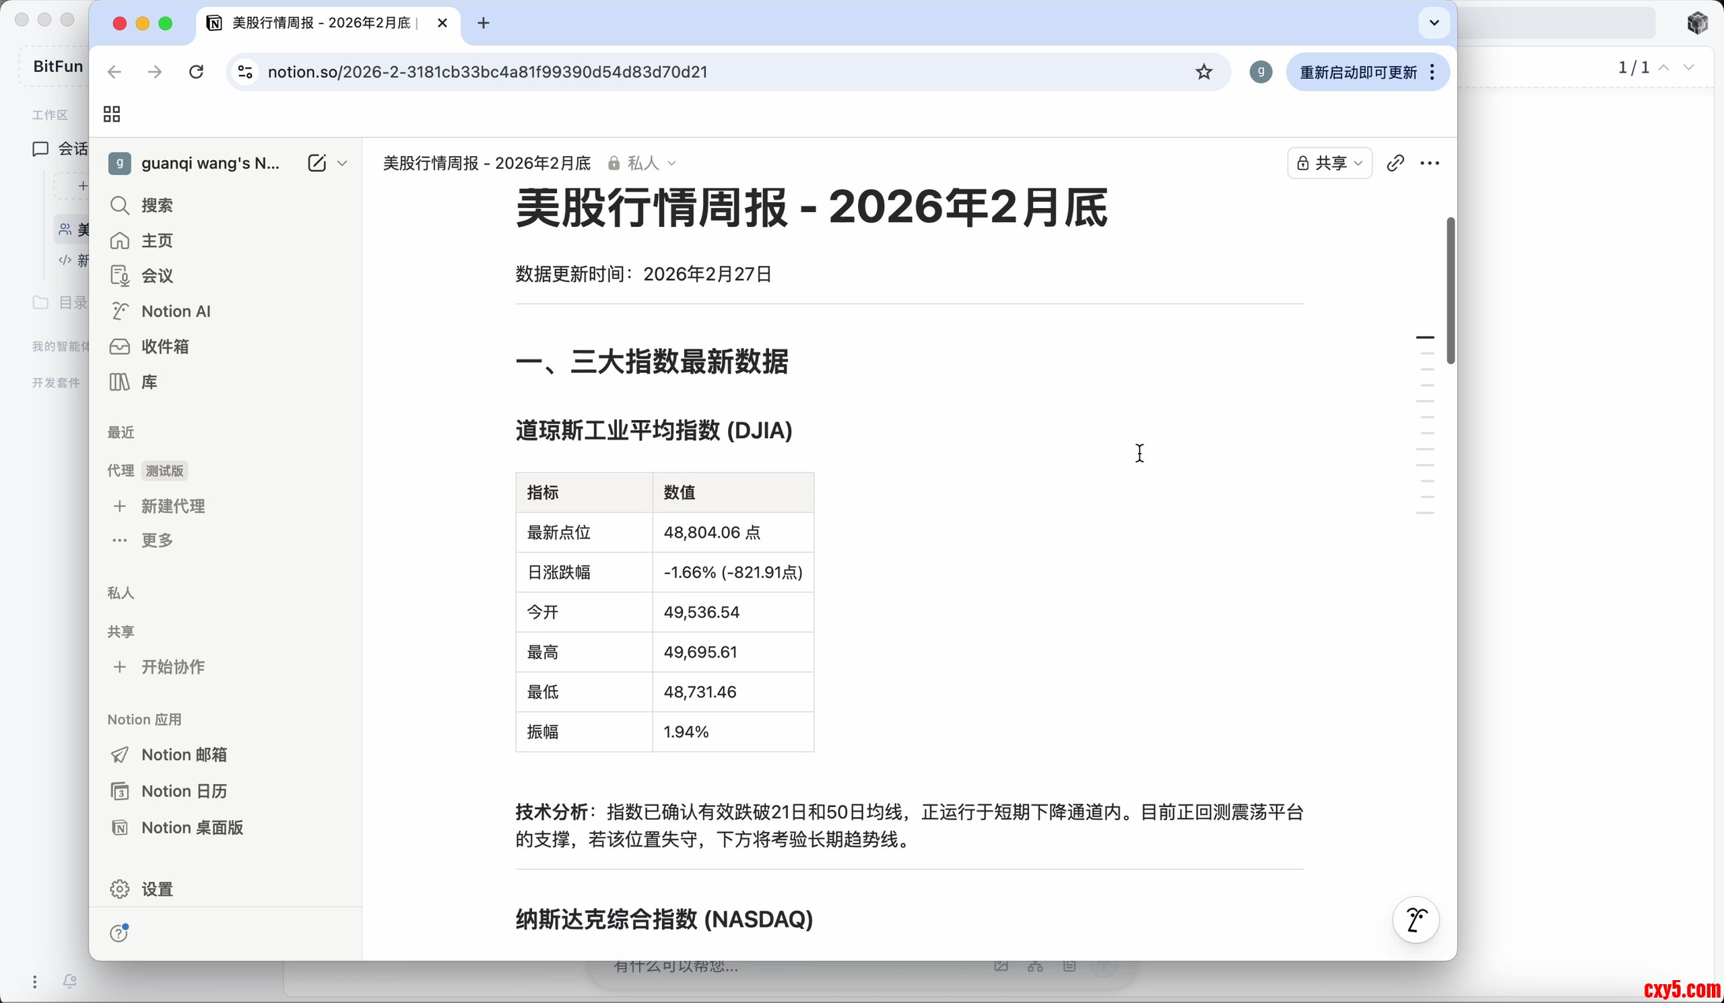Click the help question mark icon
Image resolution: width=1724 pixels, height=1003 pixels.
pyautogui.click(x=119, y=933)
